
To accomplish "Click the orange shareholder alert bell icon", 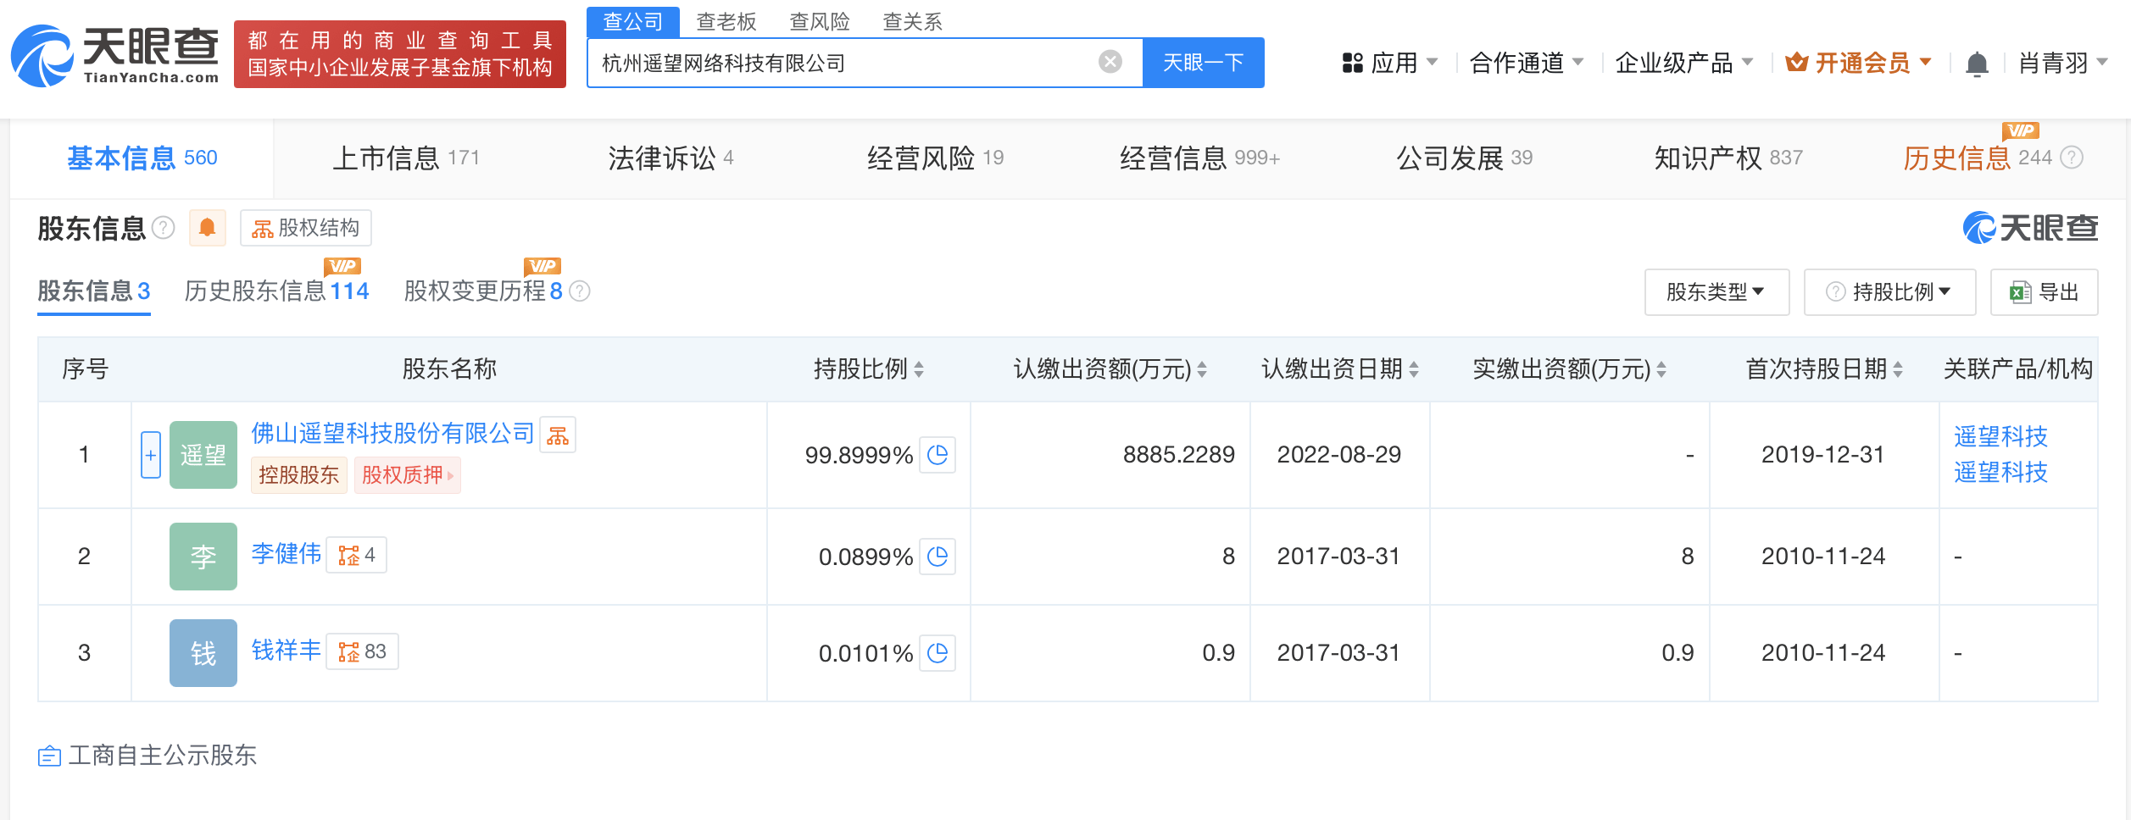I will (207, 228).
